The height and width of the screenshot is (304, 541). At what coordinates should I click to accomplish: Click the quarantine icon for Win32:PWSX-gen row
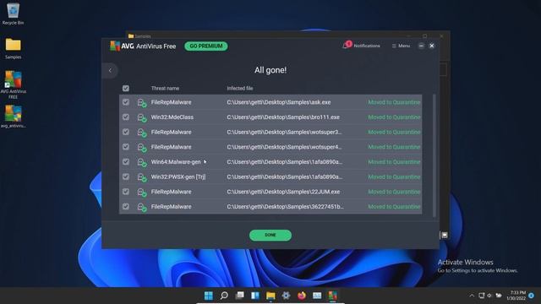pyautogui.click(x=142, y=177)
